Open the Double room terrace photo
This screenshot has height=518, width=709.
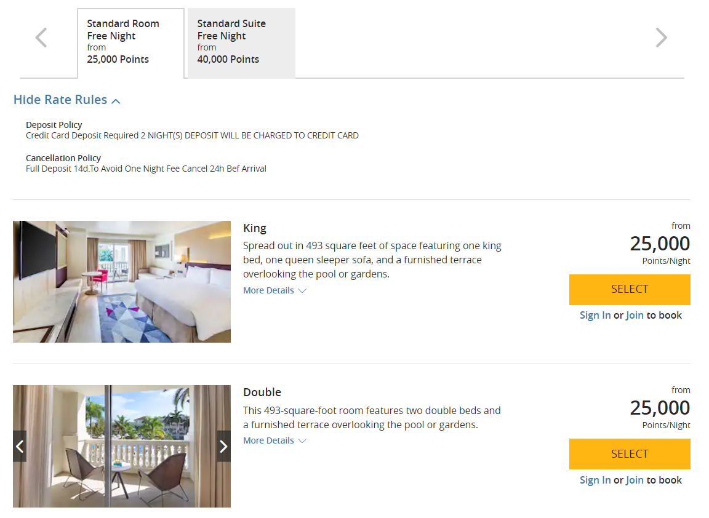[122, 446]
